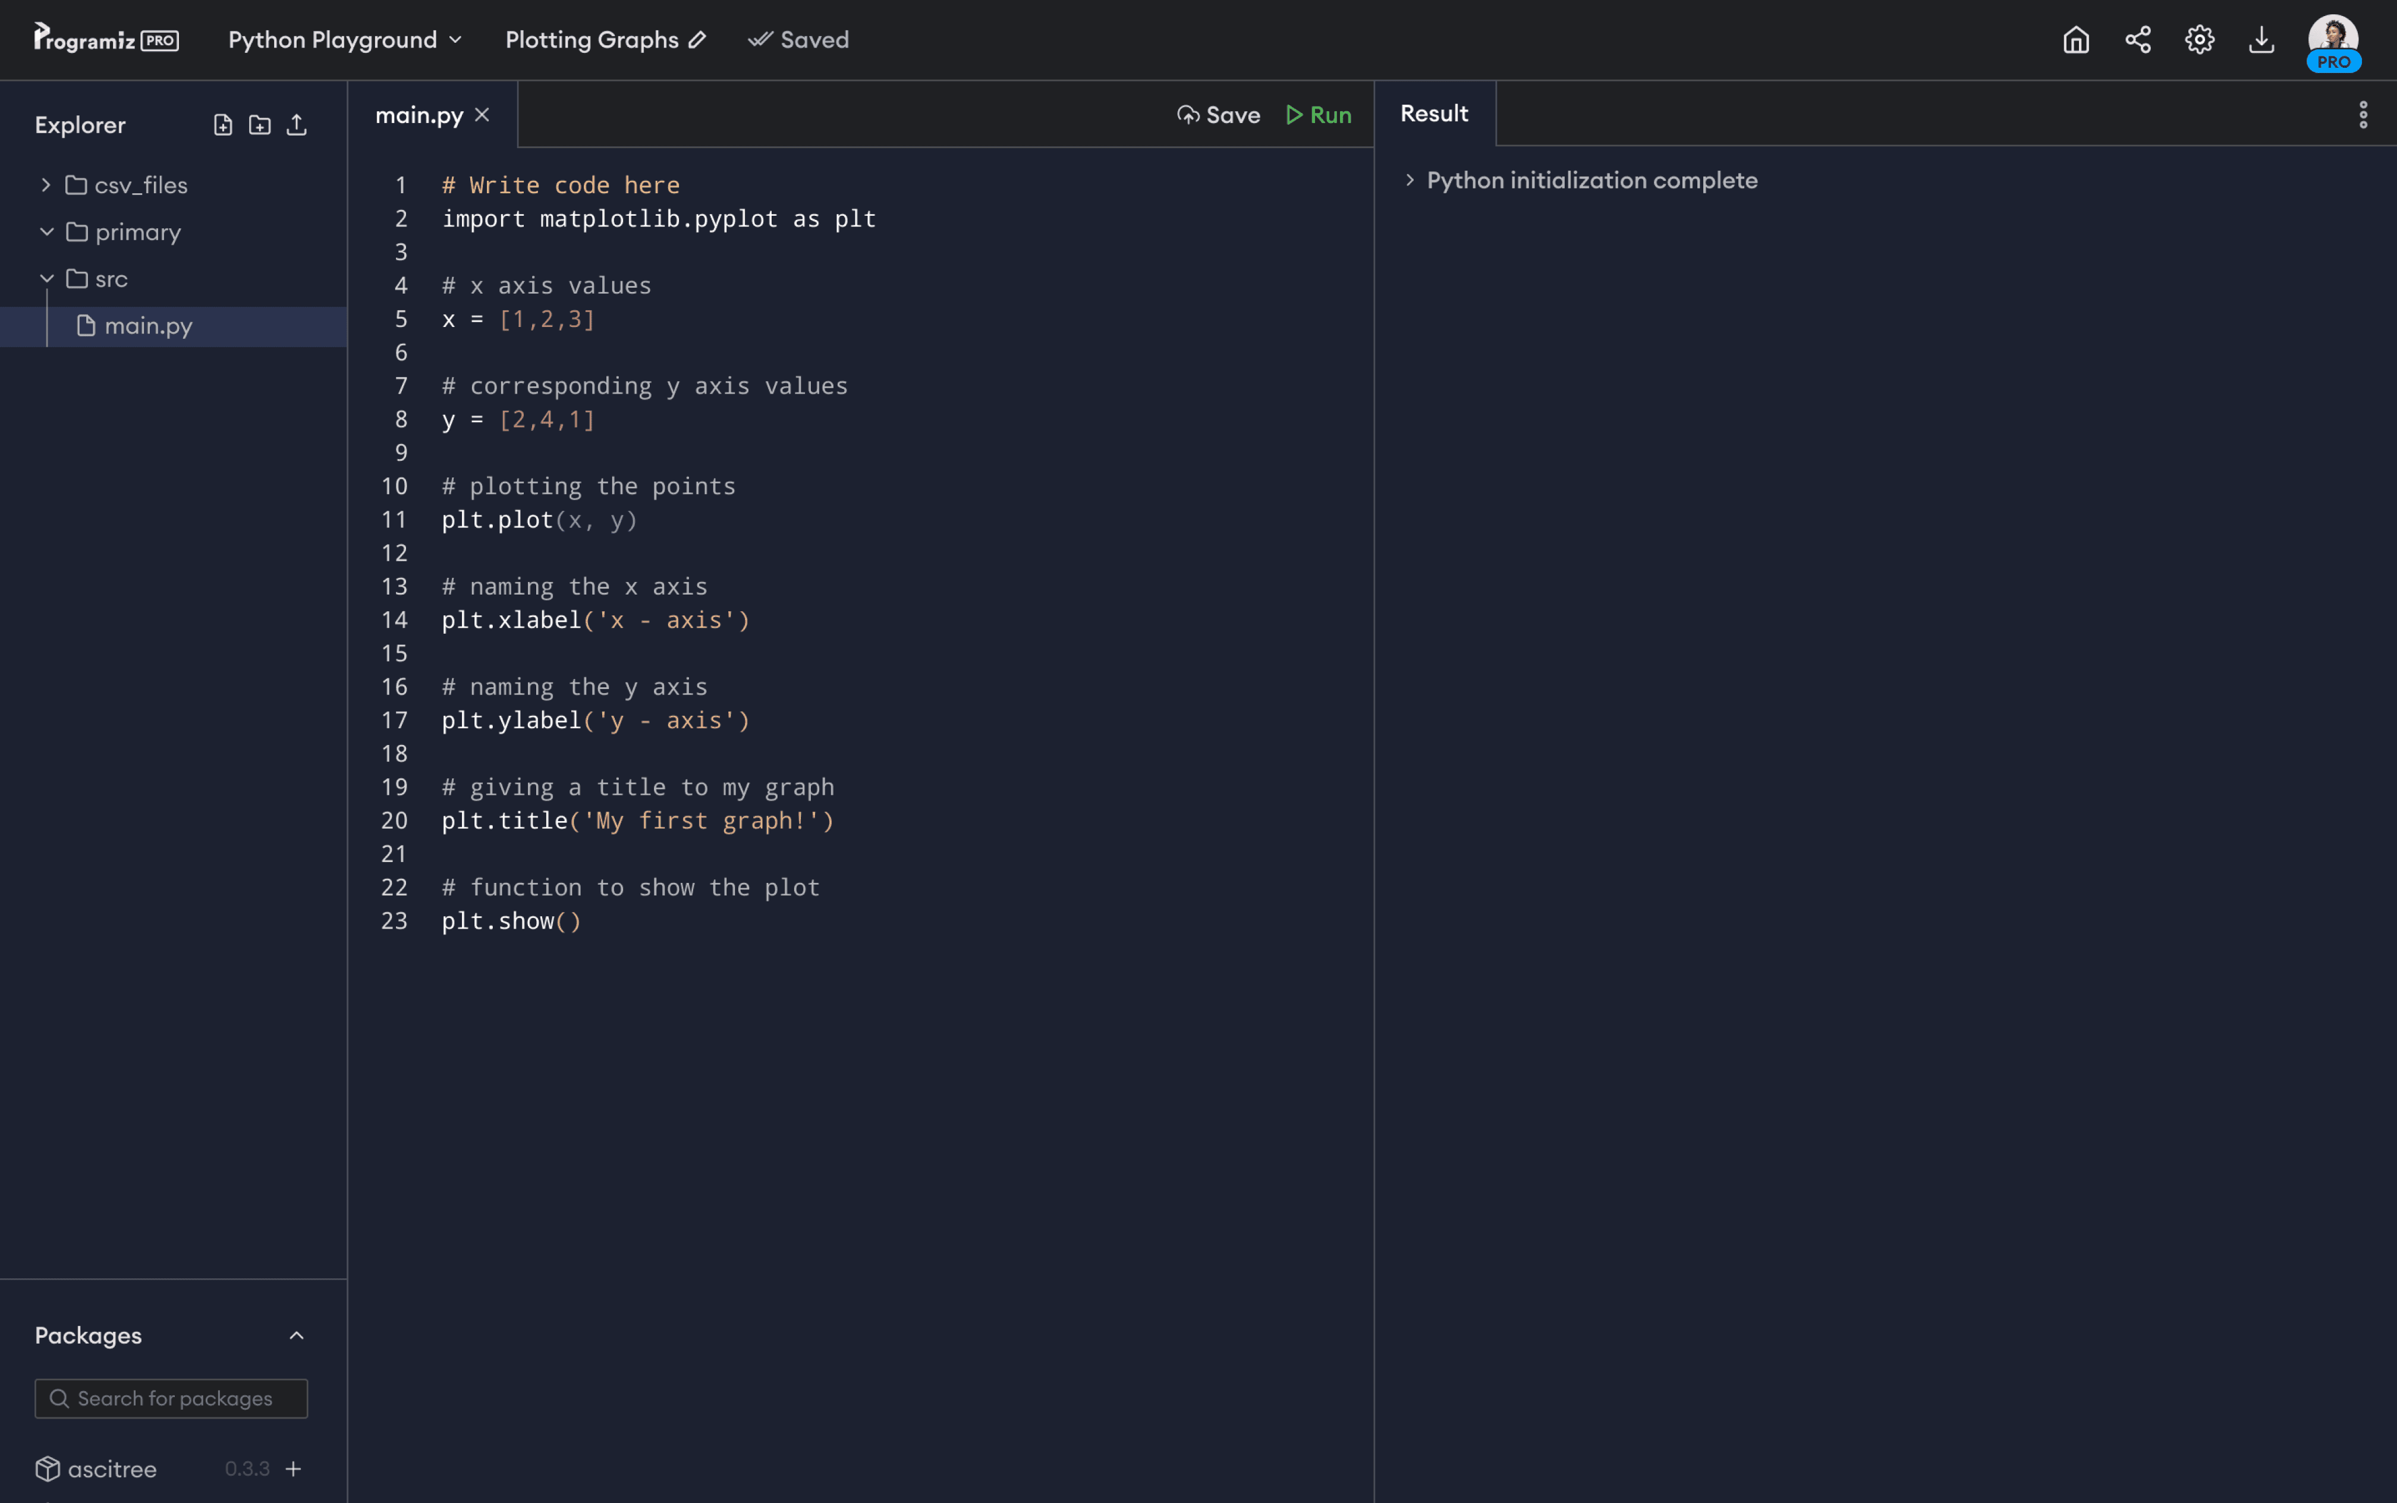Expand Python initialization complete message
The width and height of the screenshot is (2397, 1503).
[x=1409, y=180]
